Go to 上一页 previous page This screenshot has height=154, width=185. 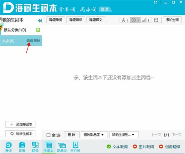point(156,135)
